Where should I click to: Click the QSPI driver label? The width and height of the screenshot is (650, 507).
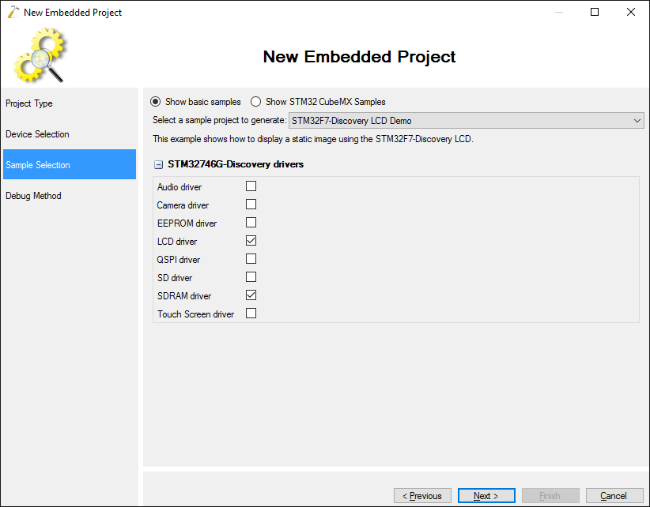pos(179,260)
